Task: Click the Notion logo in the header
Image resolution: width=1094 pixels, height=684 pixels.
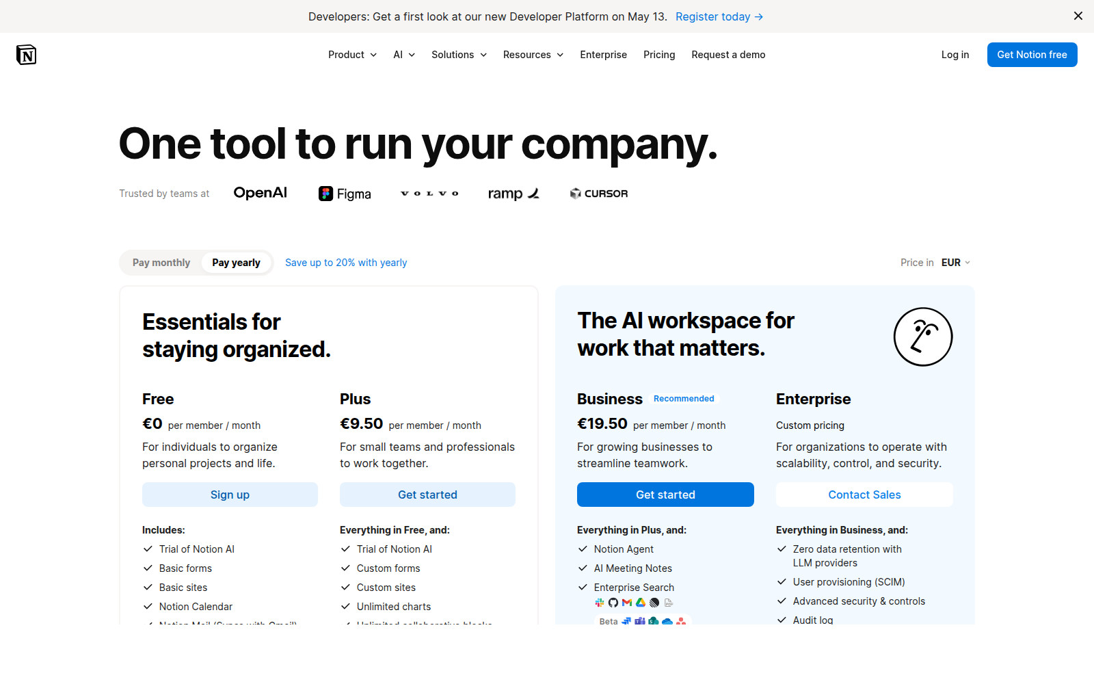Action: [26, 55]
